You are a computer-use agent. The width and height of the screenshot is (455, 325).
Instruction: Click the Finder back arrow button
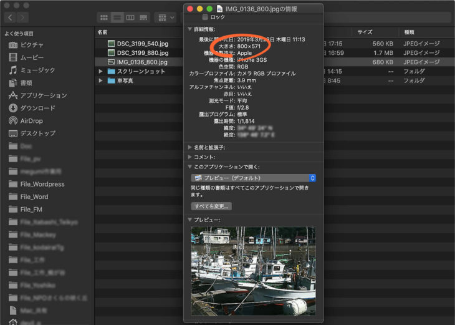pos(9,17)
